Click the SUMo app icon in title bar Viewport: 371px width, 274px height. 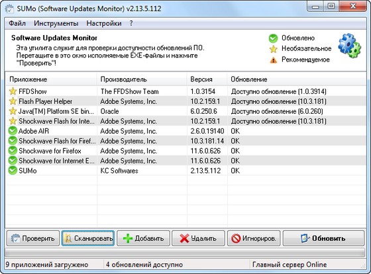9,9
